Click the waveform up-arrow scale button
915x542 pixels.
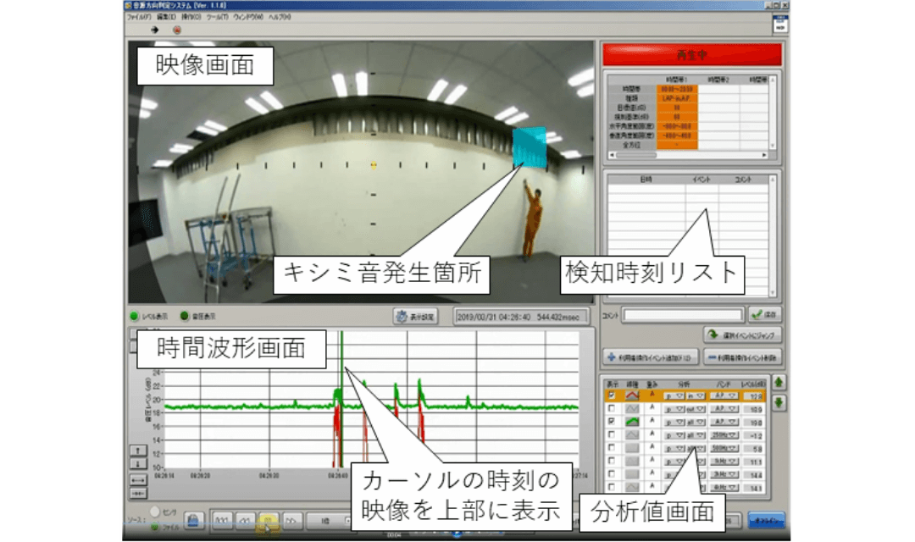click(138, 451)
